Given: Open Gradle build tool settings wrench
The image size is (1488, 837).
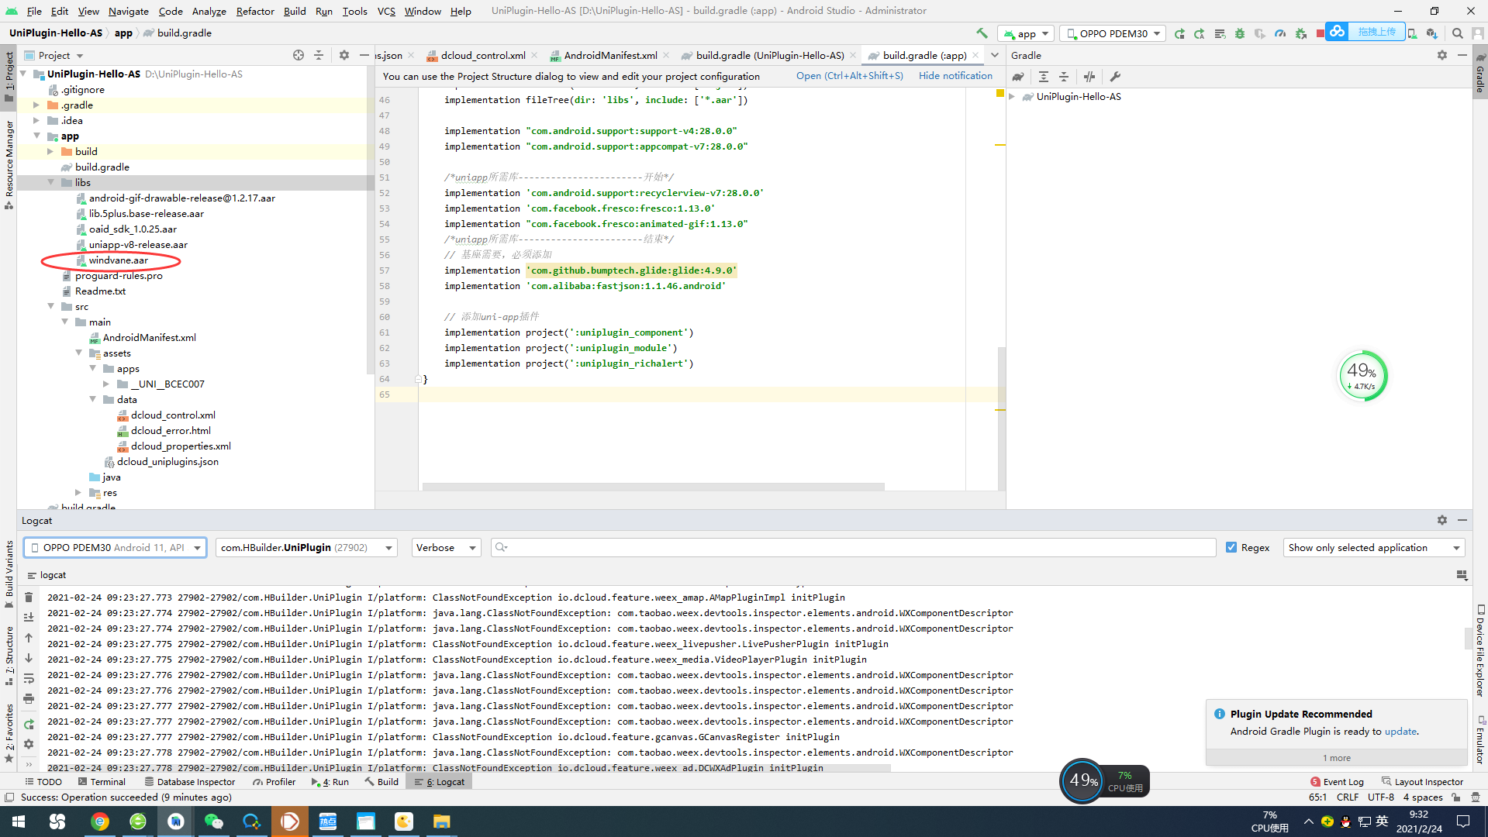Looking at the screenshot, I should point(1115,77).
